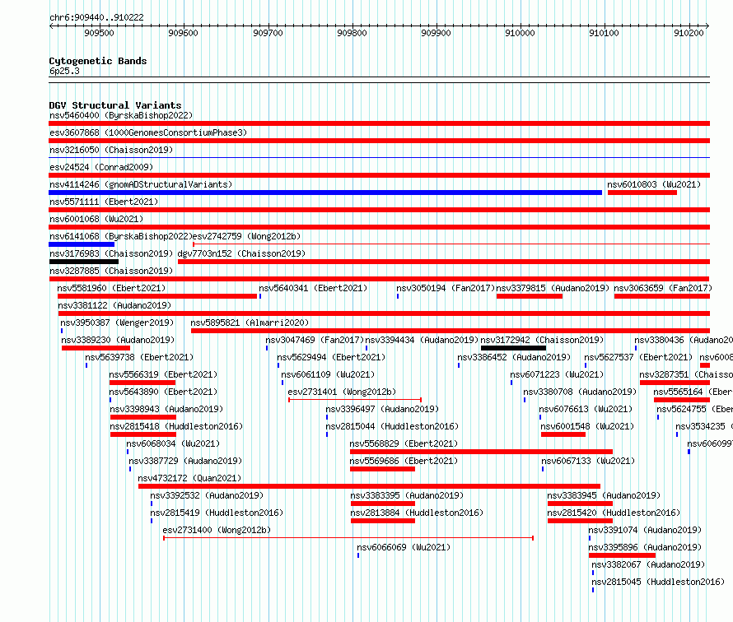Click the esv24524 (Conrad2009) variant label
Image resolution: width=733 pixels, height=622 pixels.
point(101,167)
